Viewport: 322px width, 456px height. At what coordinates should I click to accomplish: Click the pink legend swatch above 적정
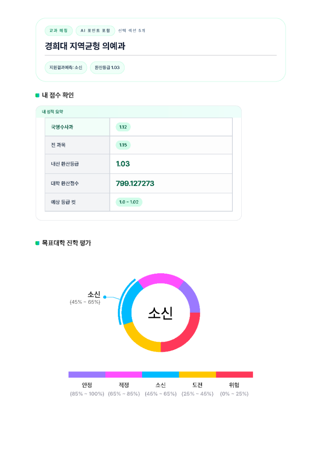pos(124,374)
